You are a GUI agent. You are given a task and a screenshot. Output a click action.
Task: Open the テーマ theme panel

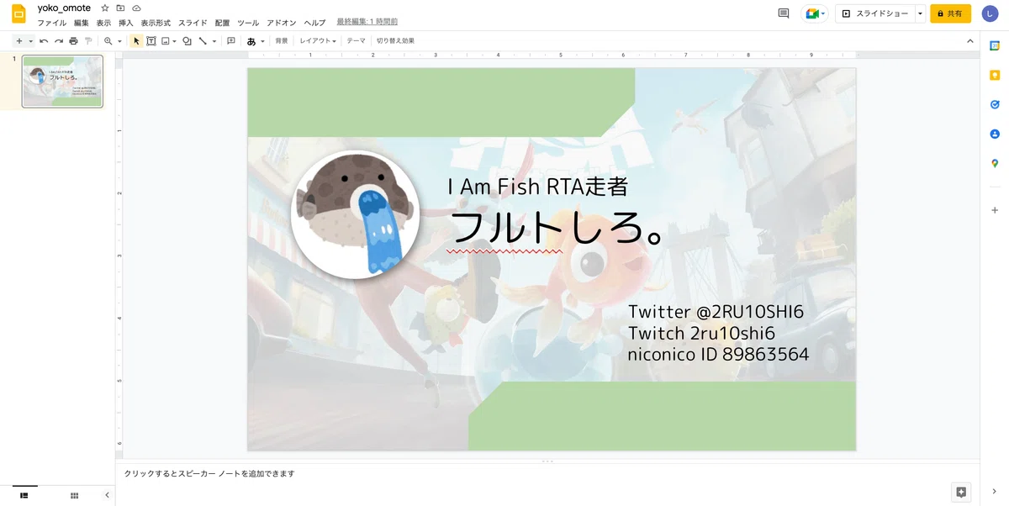pyautogui.click(x=356, y=40)
